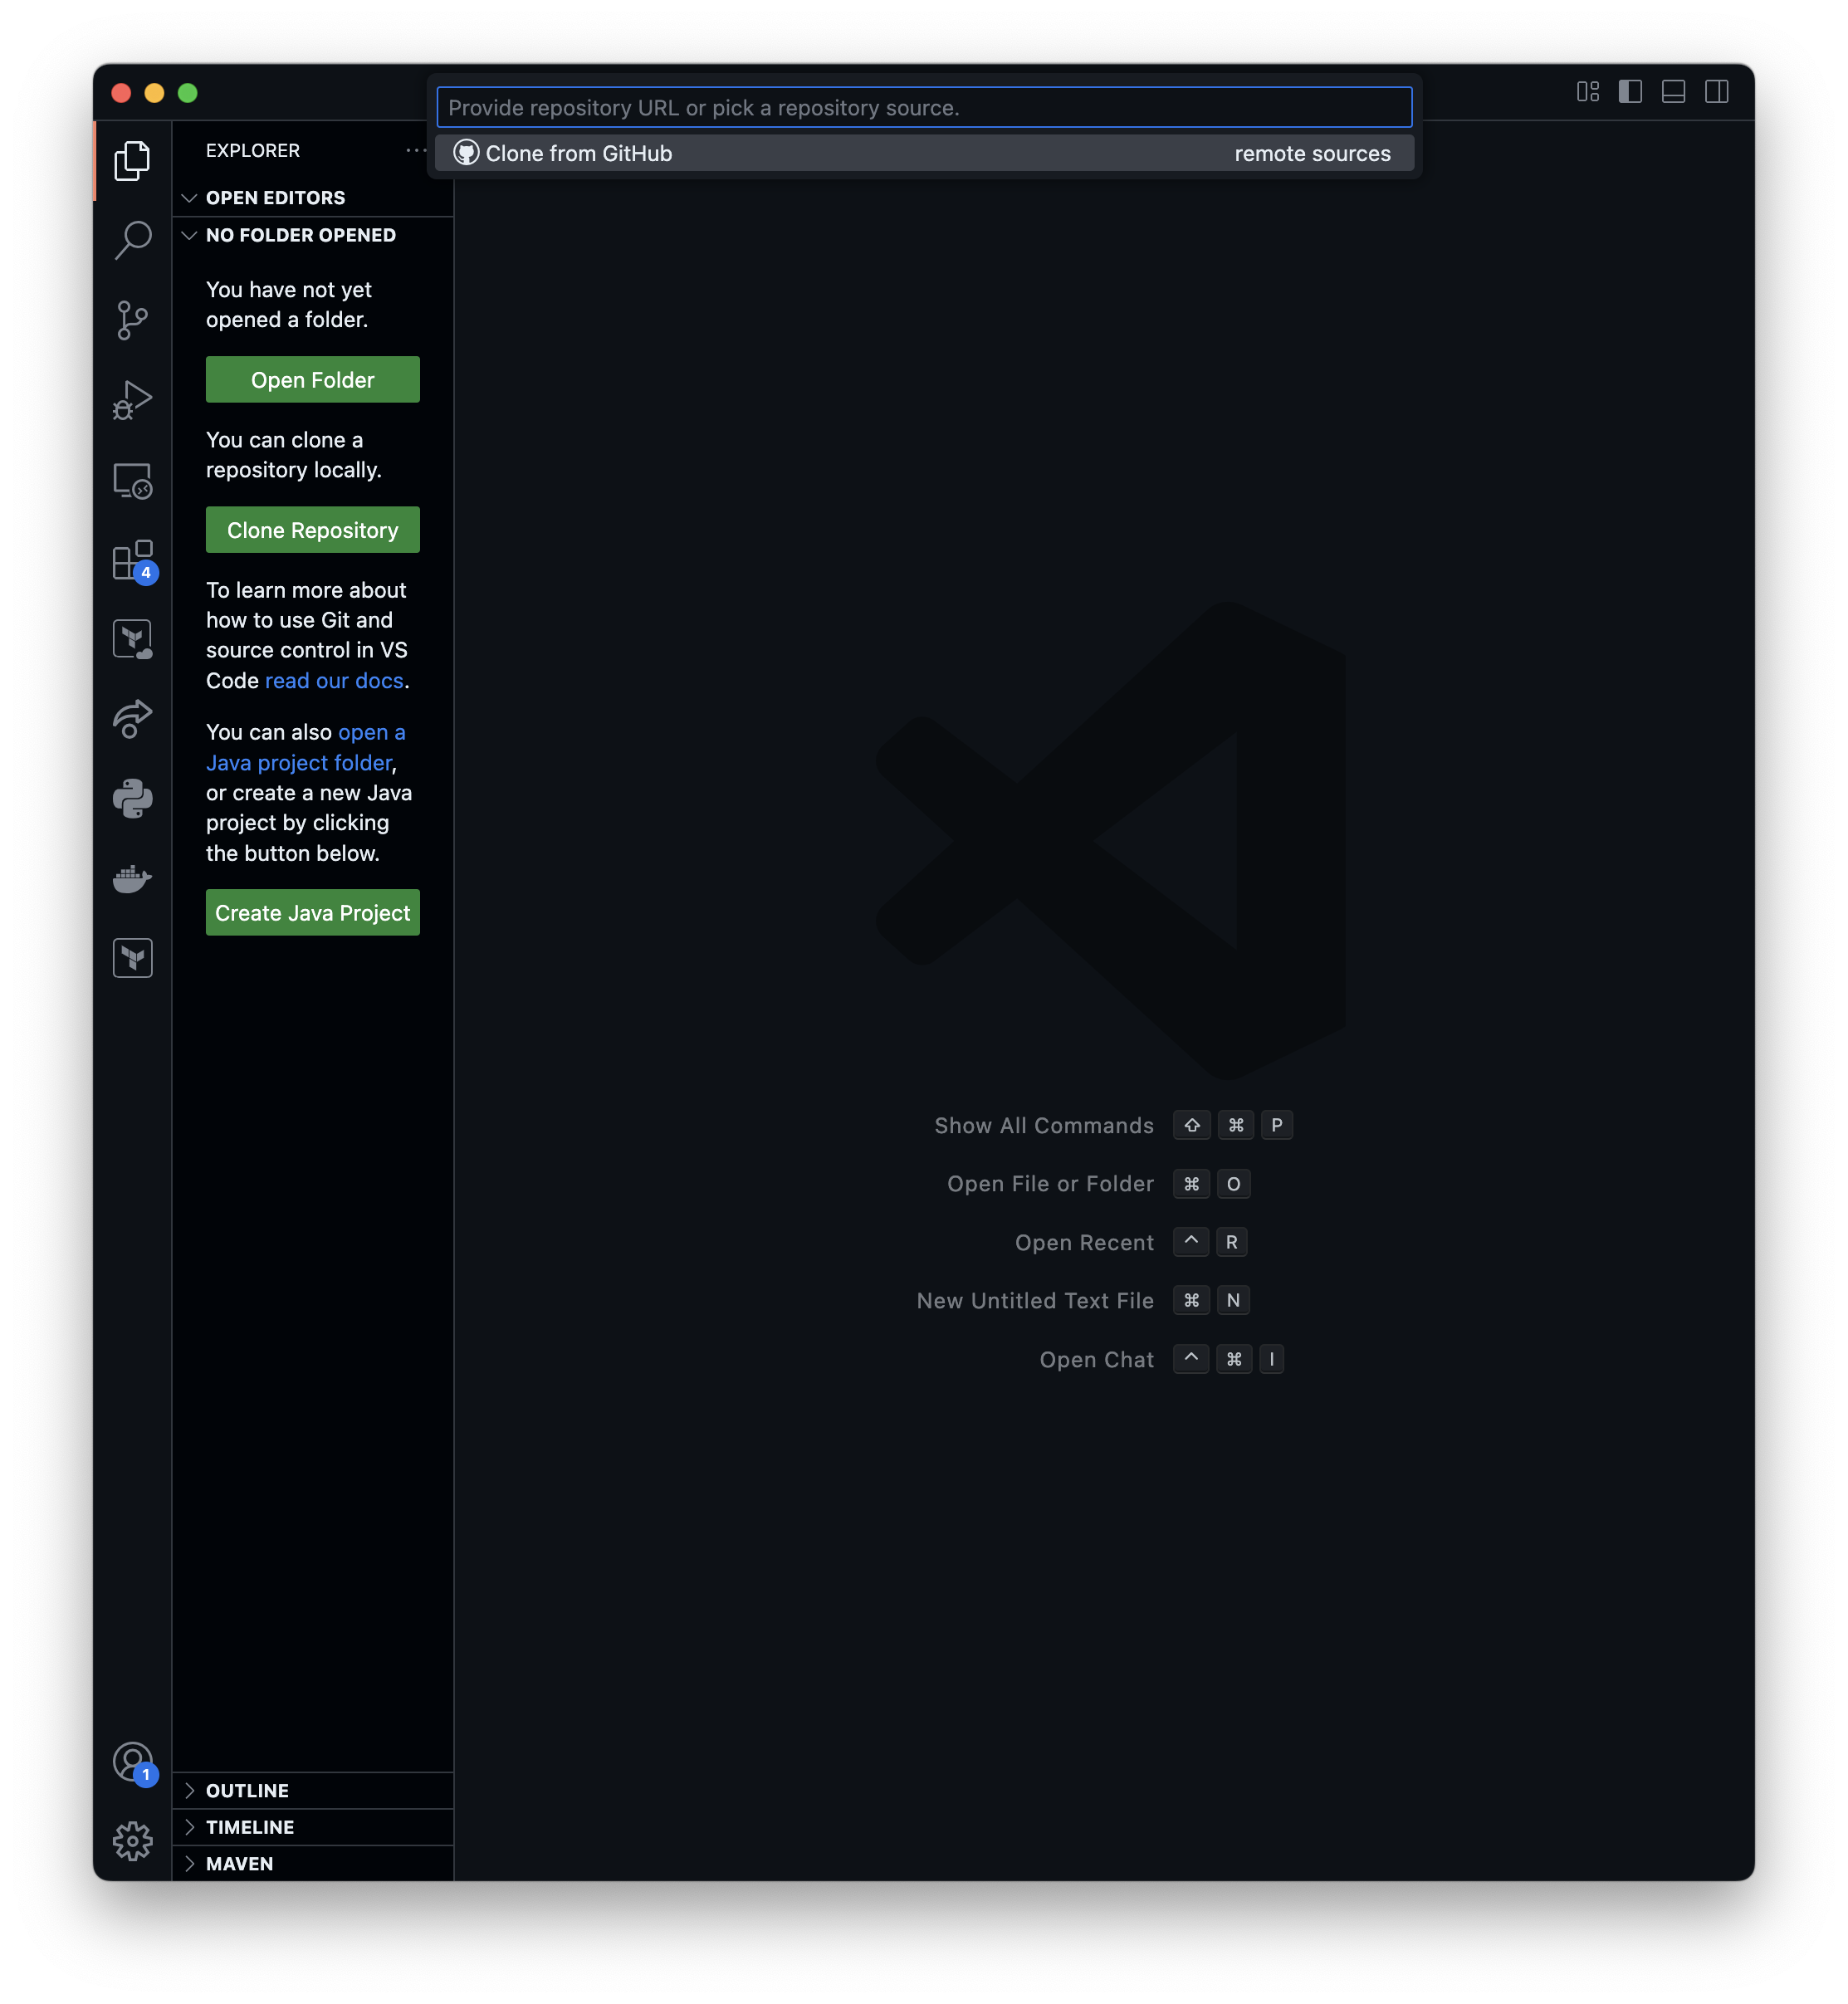This screenshot has width=1848, height=2004.
Task: Toggle the primary side bar visibility
Action: pyautogui.click(x=1630, y=92)
